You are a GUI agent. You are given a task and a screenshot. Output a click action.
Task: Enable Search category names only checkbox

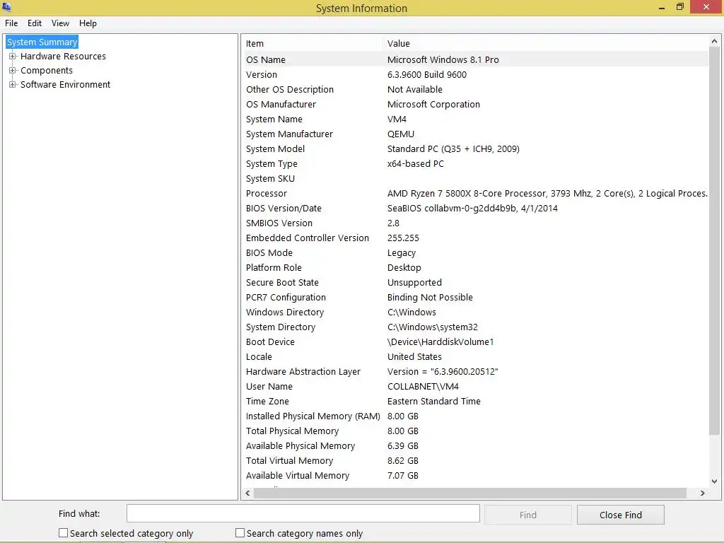[x=240, y=533]
